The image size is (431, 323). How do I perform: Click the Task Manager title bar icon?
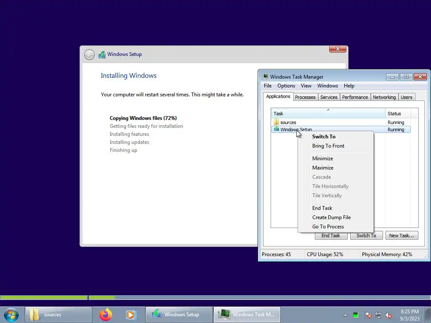pos(265,77)
